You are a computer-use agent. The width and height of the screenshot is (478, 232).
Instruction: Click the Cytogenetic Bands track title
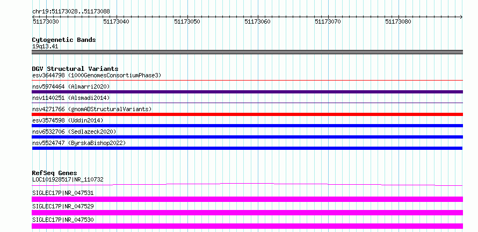pos(64,40)
